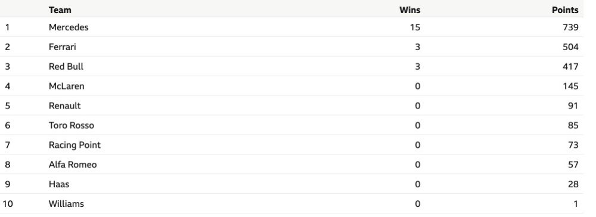
Task: Select Haas' 28 points value
Action: 573,184
